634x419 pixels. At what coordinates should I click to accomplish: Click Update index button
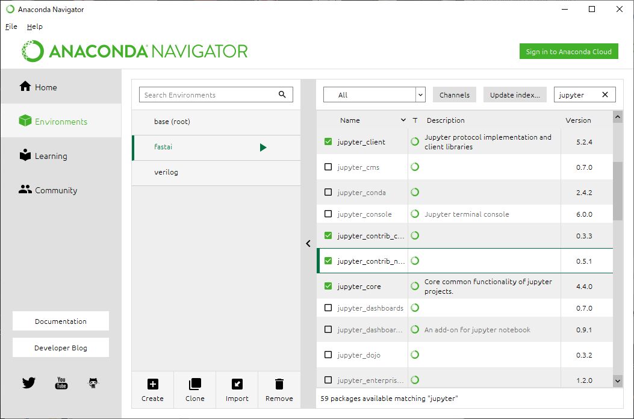[515, 95]
